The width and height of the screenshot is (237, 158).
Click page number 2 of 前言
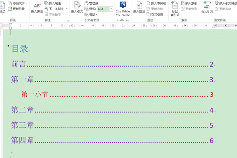(x=211, y=64)
